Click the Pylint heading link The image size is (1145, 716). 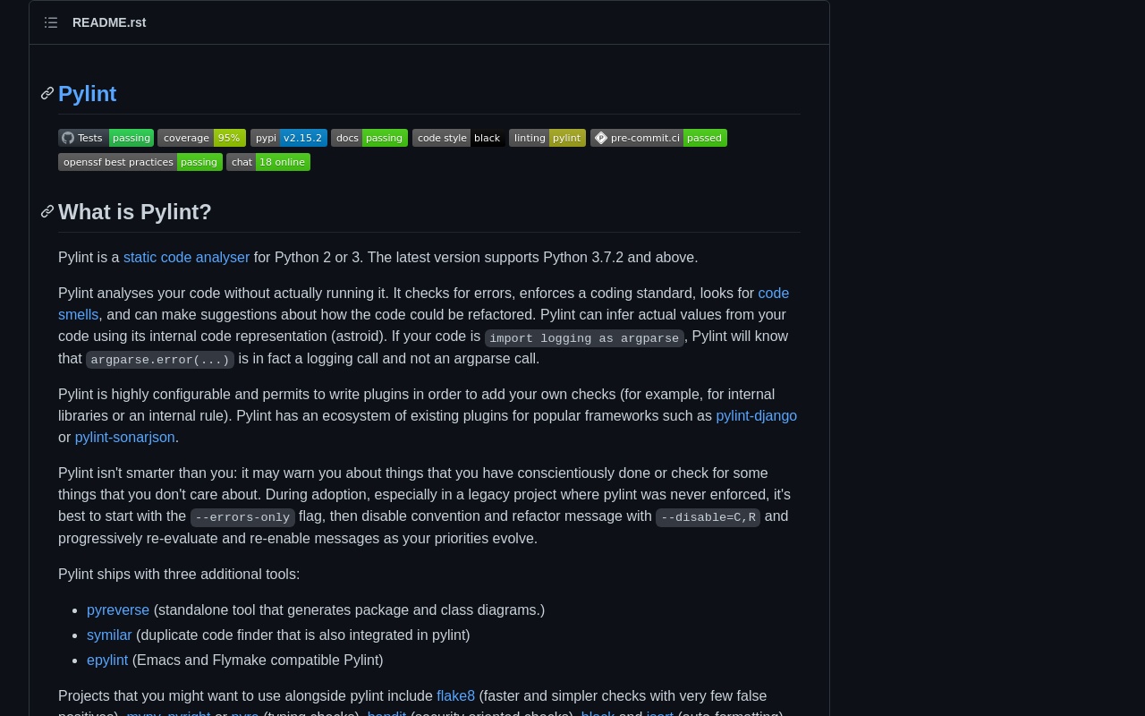tap(88, 94)
